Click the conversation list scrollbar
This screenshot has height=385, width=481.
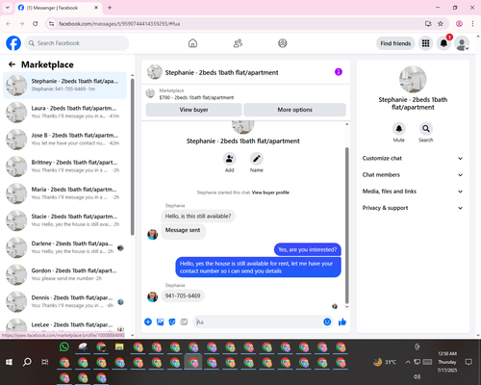pyautogui.click(x=132, y=157)
